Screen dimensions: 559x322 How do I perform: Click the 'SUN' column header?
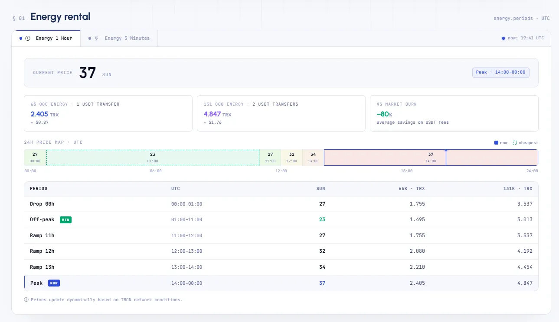pyautogui.click(x=321, y=189)
